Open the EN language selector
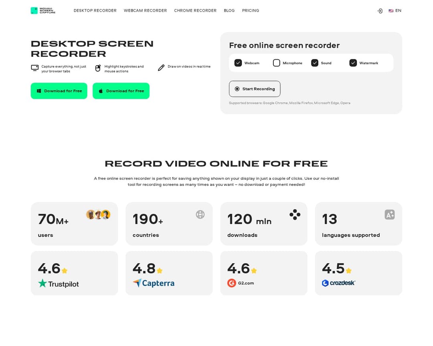This screenshot has width=433, height=346. pos(395,11)
